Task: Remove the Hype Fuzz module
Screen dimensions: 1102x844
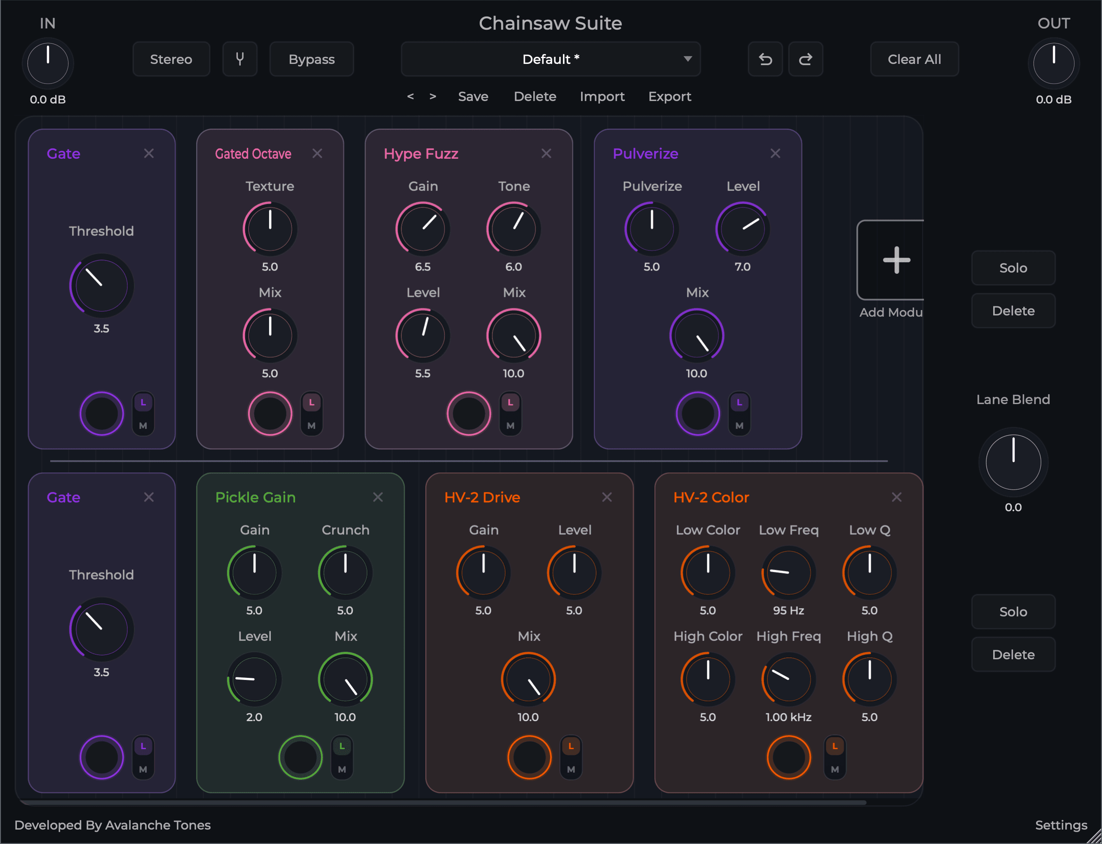Action: point(546,153)
